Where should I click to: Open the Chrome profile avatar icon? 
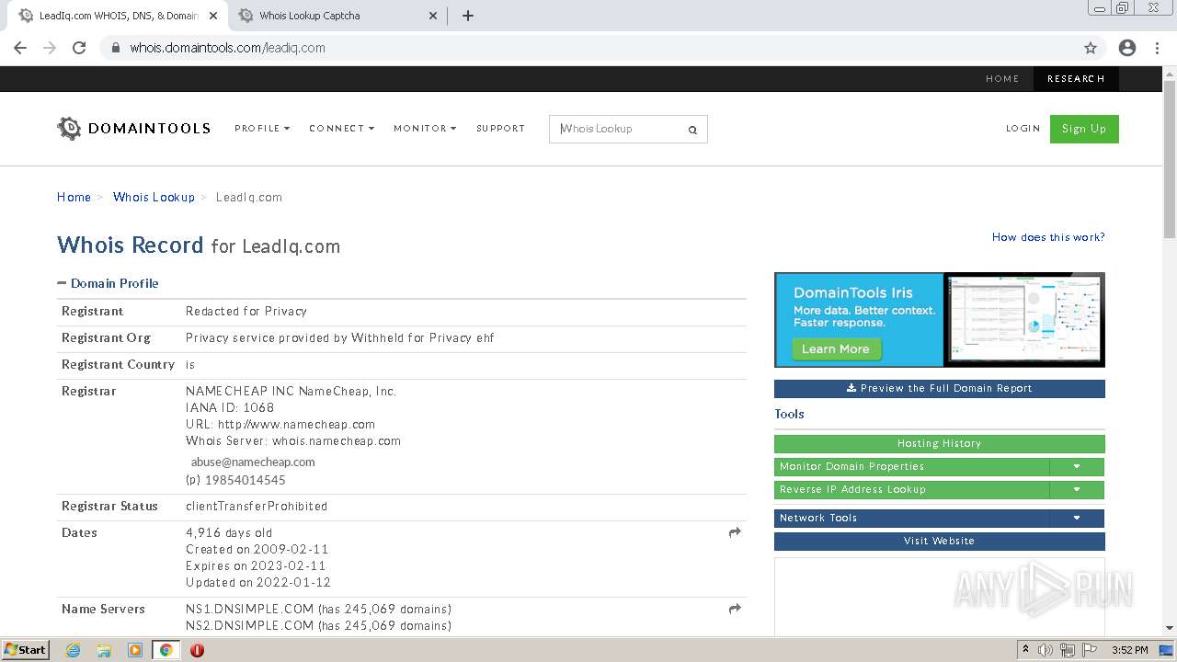point(1127,48)
